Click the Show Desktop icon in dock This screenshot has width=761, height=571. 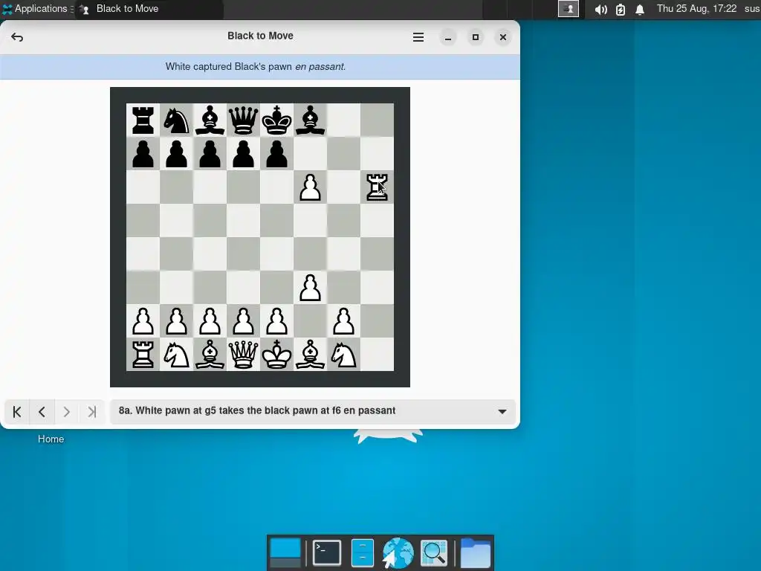click(285, 552)
